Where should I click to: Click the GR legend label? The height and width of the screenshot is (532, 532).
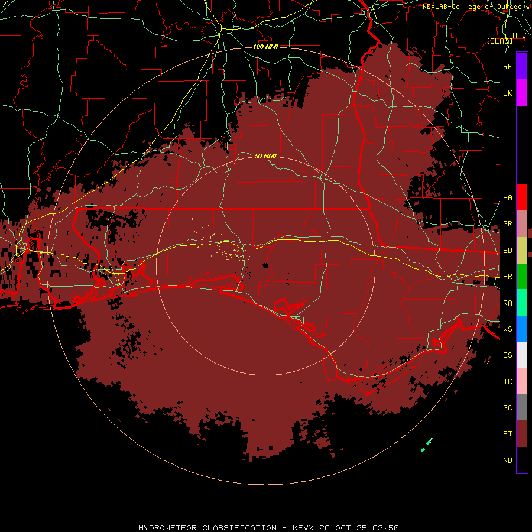point(507,224)
